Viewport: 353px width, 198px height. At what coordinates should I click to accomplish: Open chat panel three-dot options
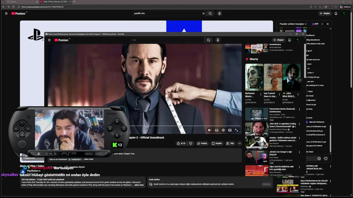pos(322,24)
